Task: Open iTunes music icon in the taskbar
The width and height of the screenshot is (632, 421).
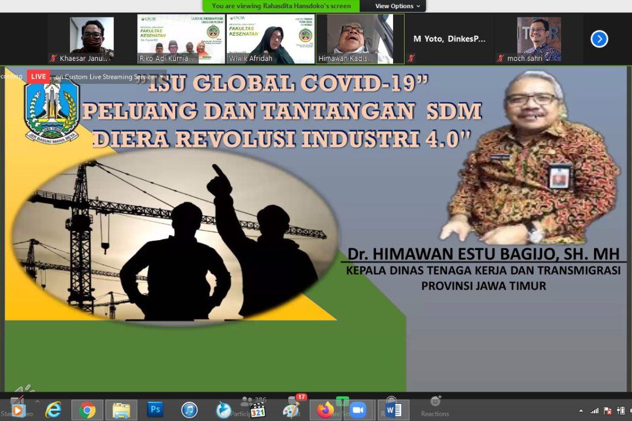Action: [189, 410]
